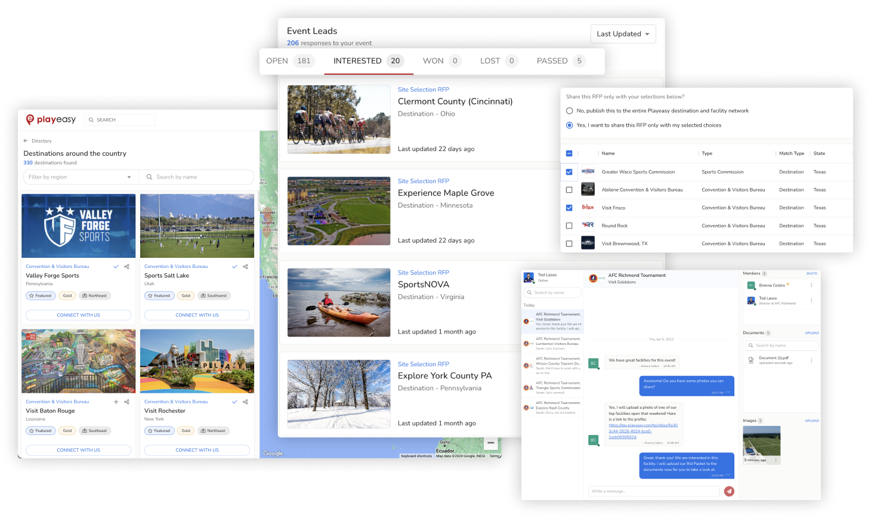Switch to the PASSED leads tab

coord(561,61)
